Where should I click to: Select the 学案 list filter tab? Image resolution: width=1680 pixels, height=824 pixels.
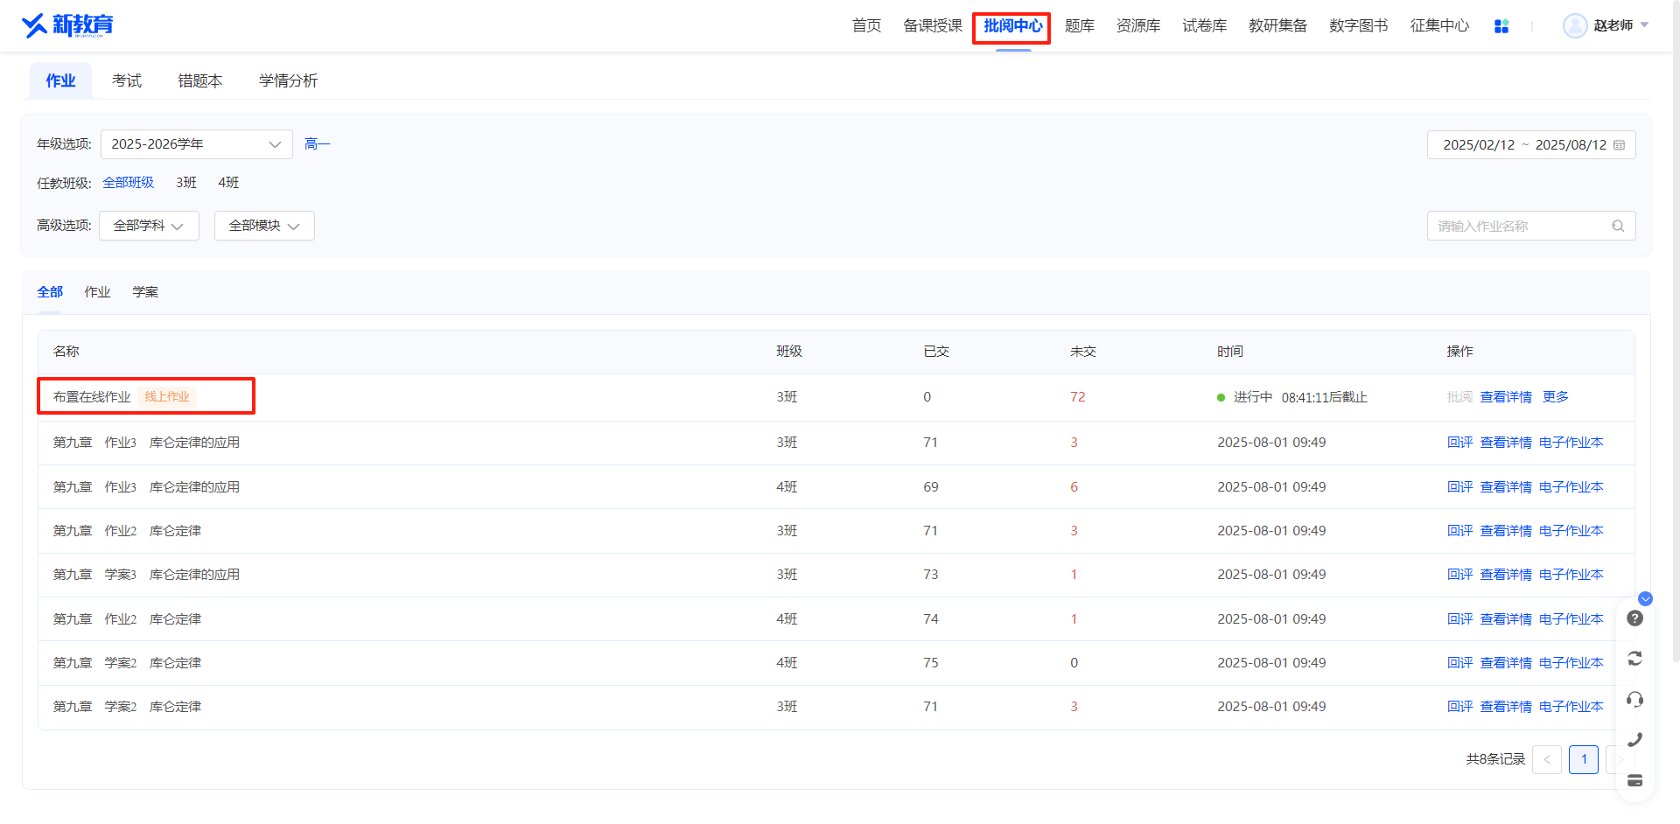pos(145,292)
